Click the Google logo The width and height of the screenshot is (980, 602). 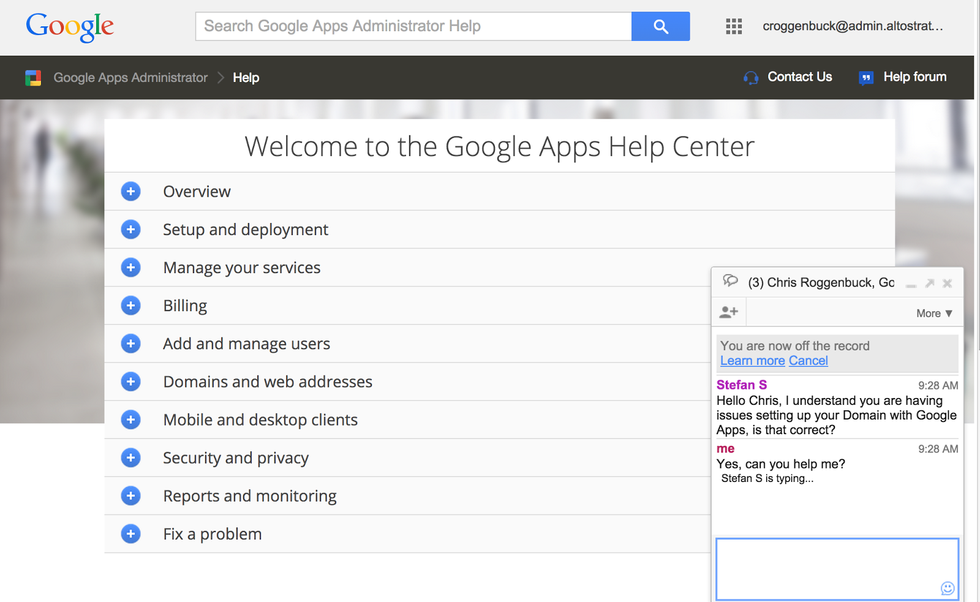(x=70, y=26)
